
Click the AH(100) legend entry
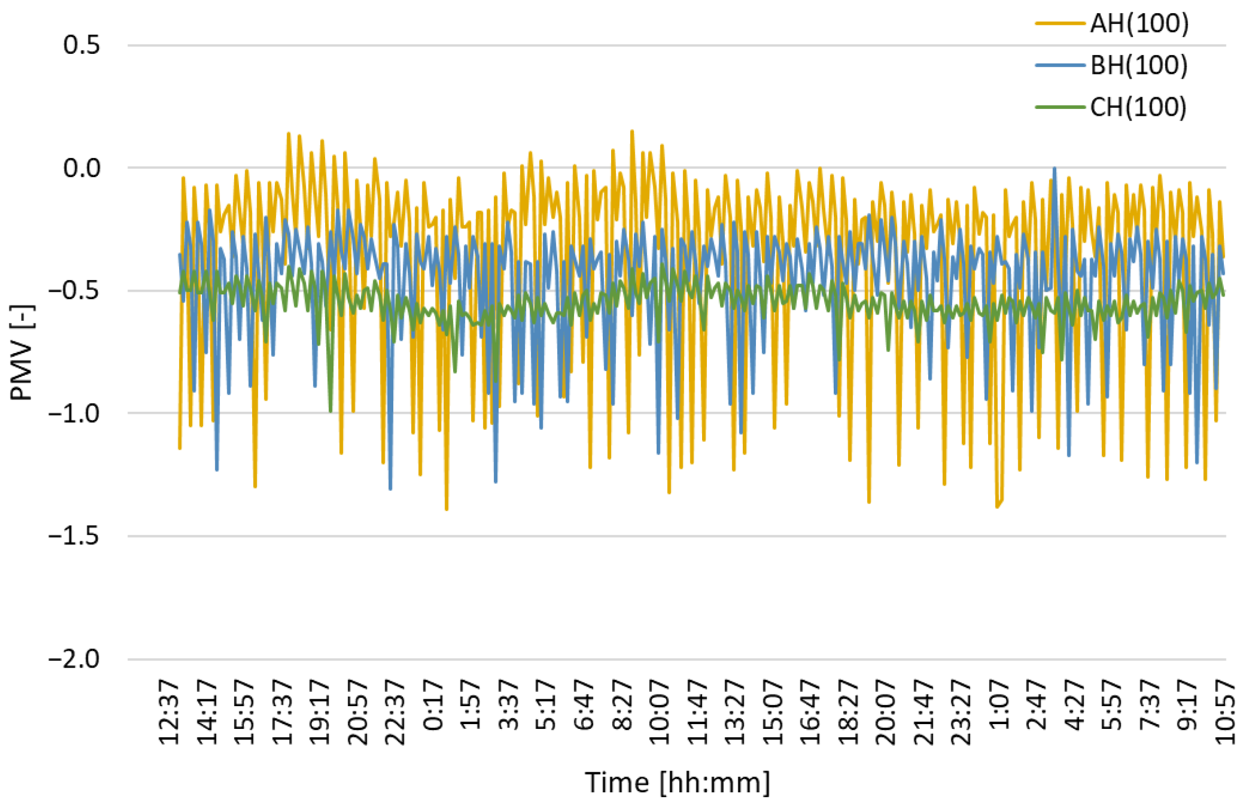tap(1139, 23)
